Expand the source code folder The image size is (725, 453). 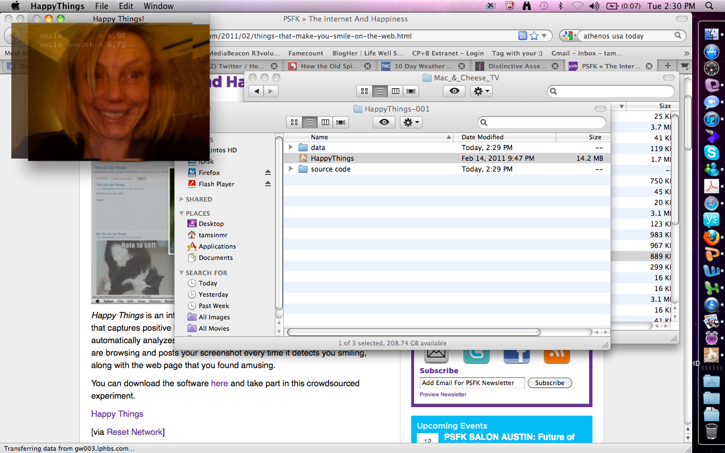(291, 169)
